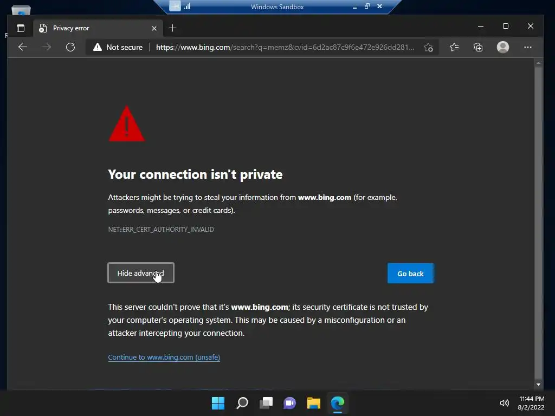Restore the Windows Sandbox window

pyautogui.click(x=367, y=6)
